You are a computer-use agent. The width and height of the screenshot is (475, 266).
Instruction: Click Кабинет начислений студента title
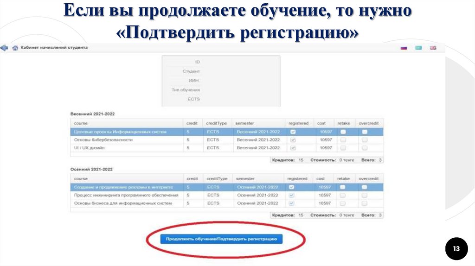54,48
